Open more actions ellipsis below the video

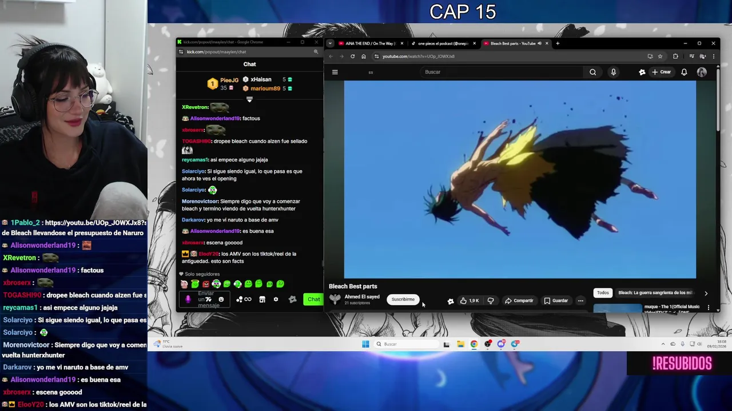point(580,301)
